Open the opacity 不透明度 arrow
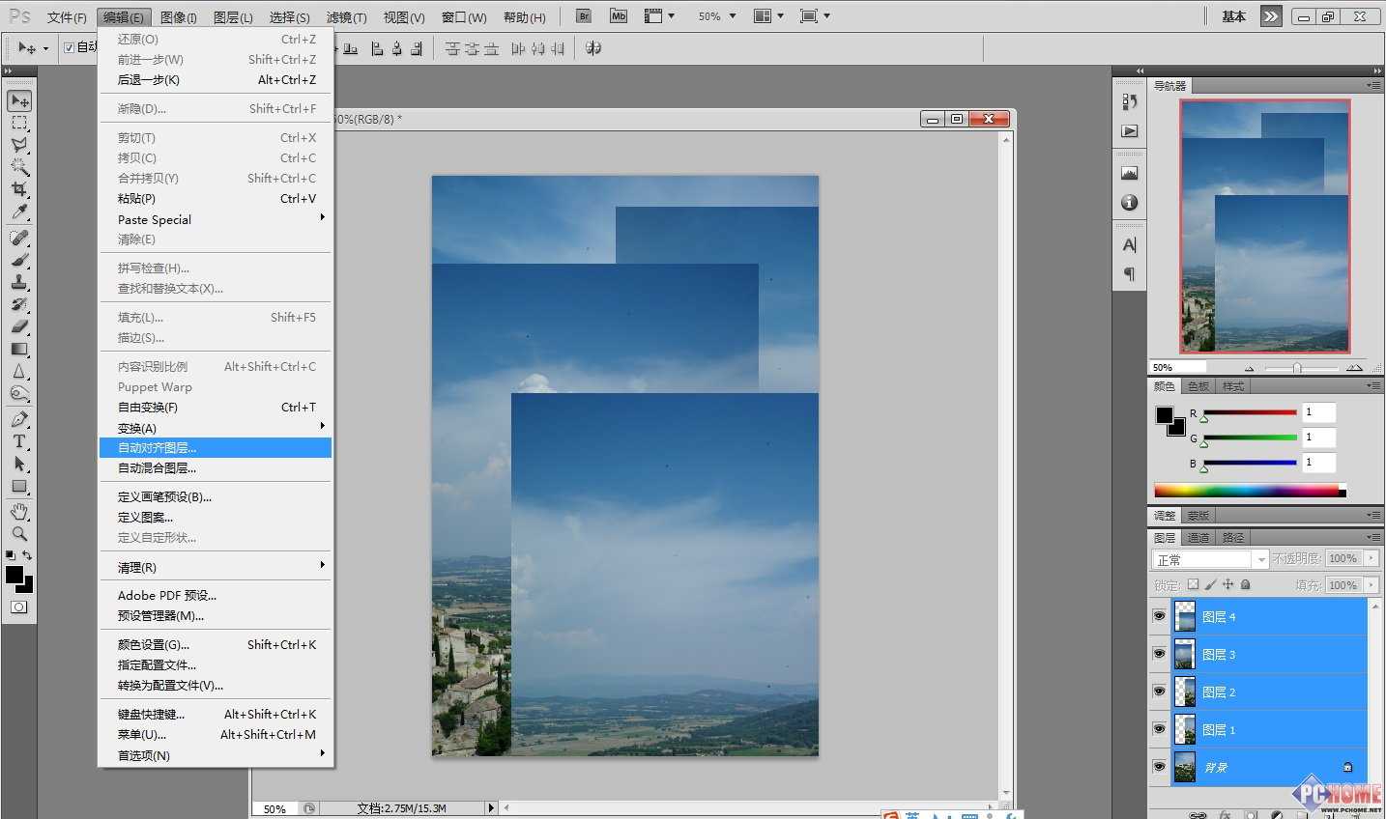Image resolution: width=1386 pixels, height=819 pixels. click(x=1372, y=558)
